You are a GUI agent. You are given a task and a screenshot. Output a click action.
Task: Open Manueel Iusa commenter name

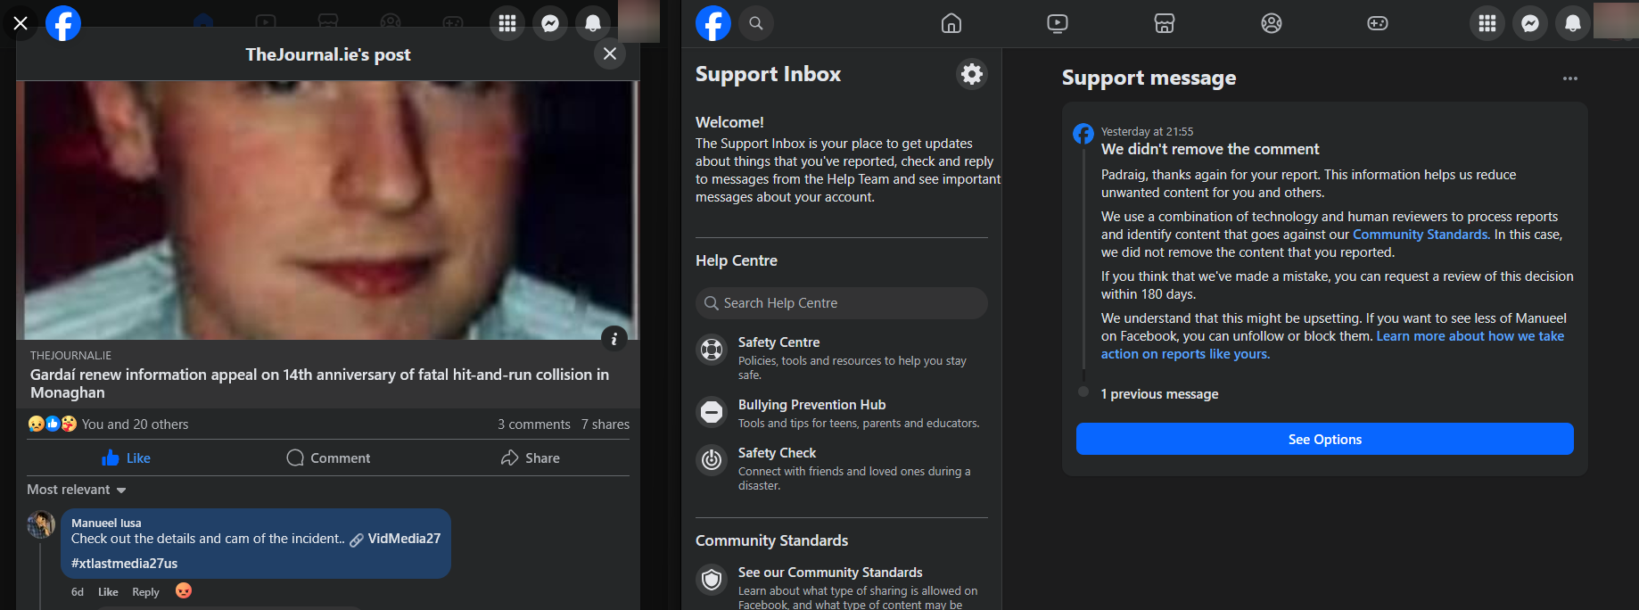tap(106, 523)
